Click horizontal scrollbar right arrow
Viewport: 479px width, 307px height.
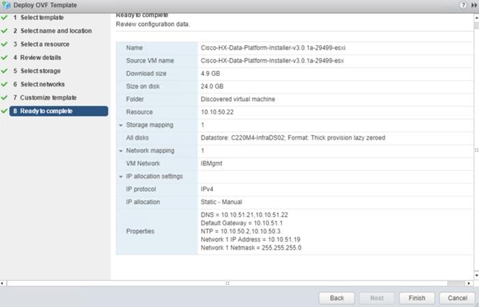point(469,283)
